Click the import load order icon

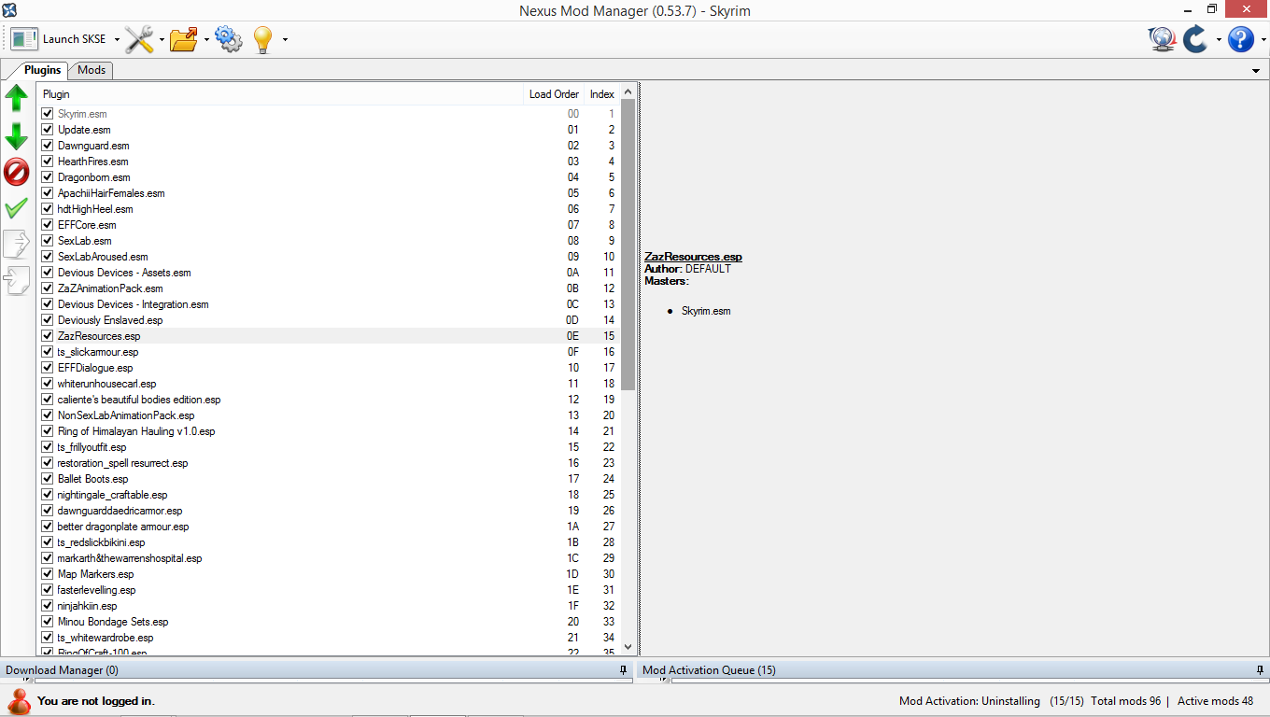(17, 280)
